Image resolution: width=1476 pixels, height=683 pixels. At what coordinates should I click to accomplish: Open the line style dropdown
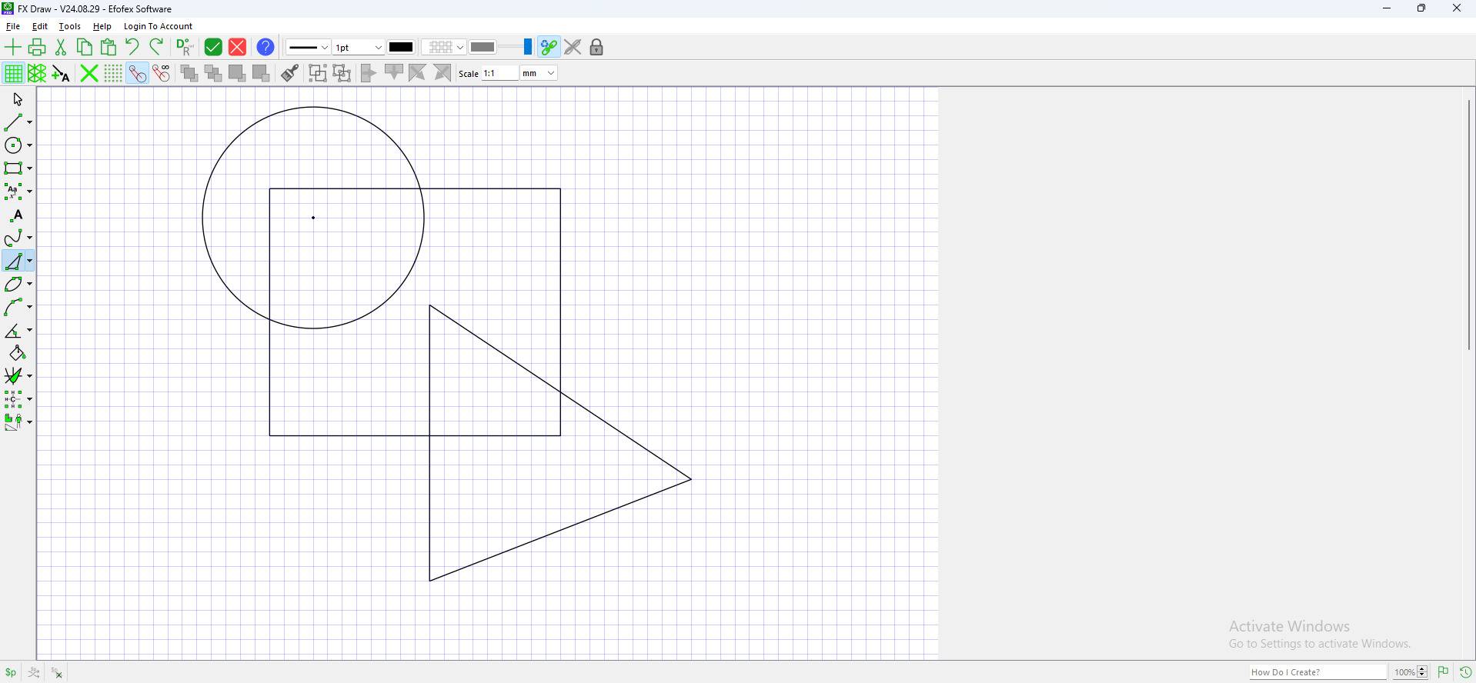[x=308, y=48]
